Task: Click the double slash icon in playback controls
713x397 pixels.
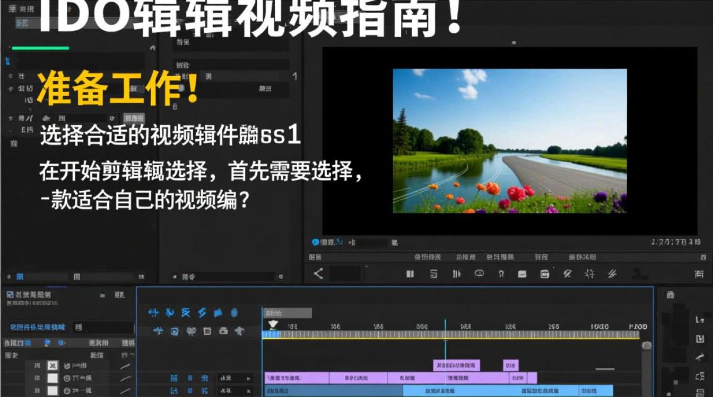Action: pos(612,274)
